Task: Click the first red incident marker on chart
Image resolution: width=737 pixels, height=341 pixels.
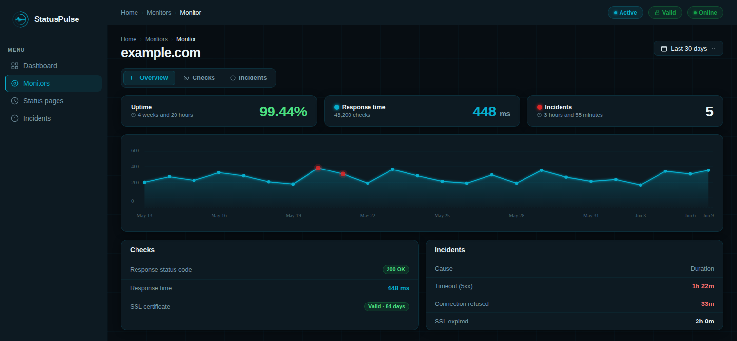Action: (x=318, y=168)
